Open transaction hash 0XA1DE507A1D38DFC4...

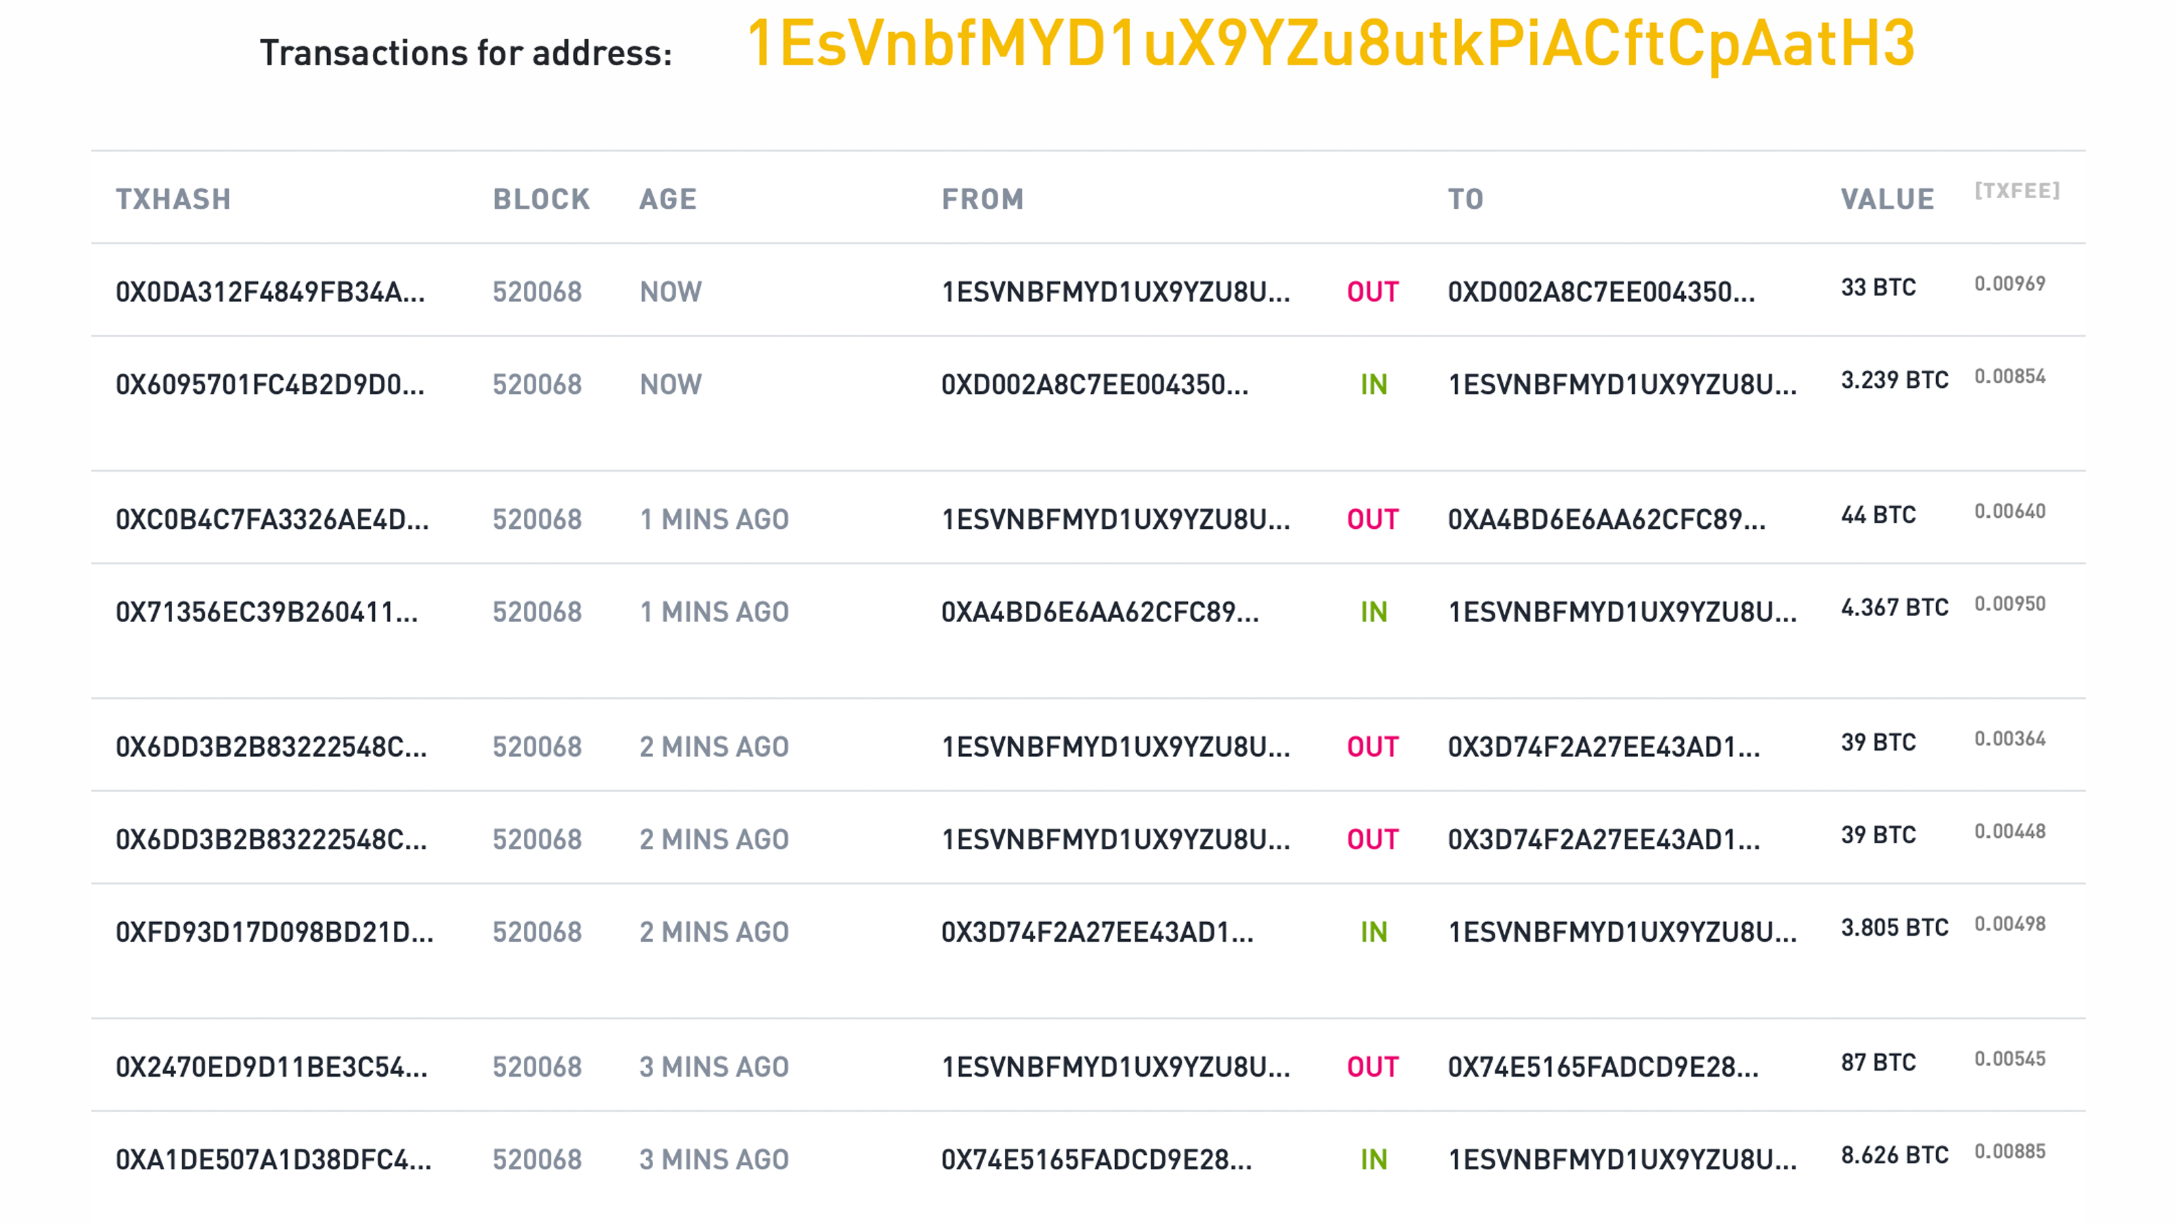coord(273,1161)
